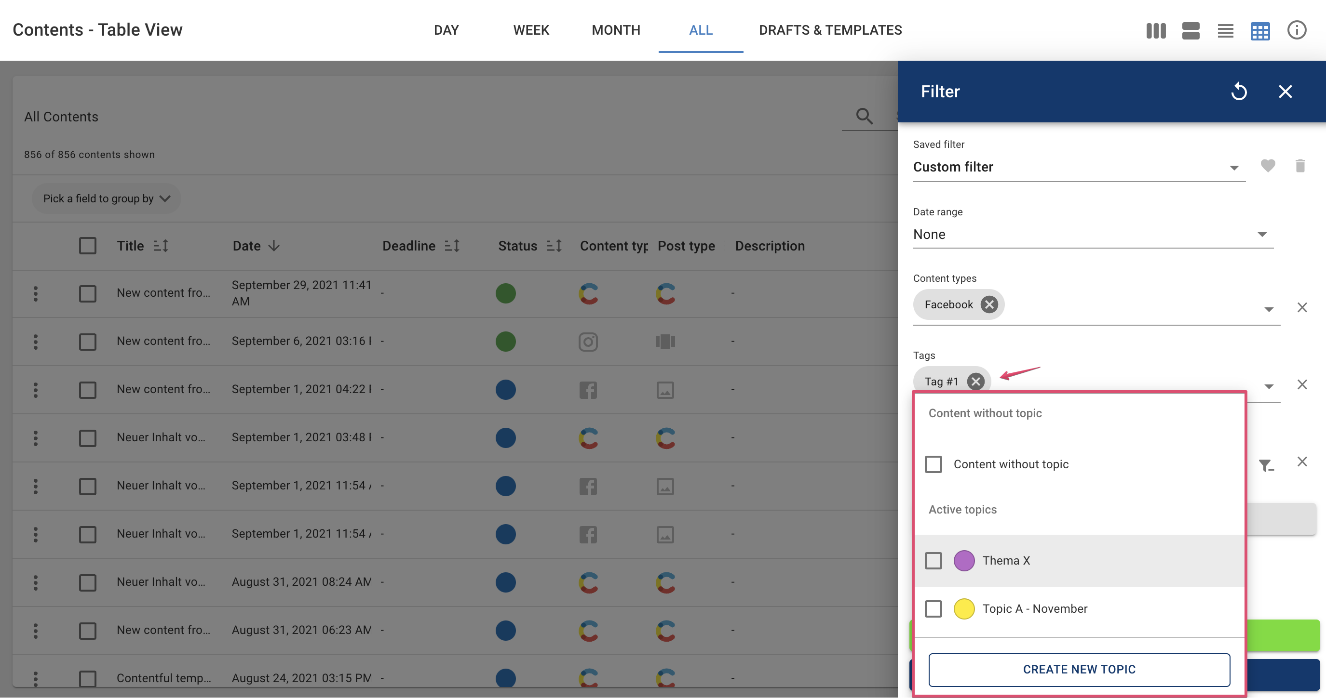Sort by Date descending arrow
This screenshot has width=1326, height=699.
coord(274,246)
